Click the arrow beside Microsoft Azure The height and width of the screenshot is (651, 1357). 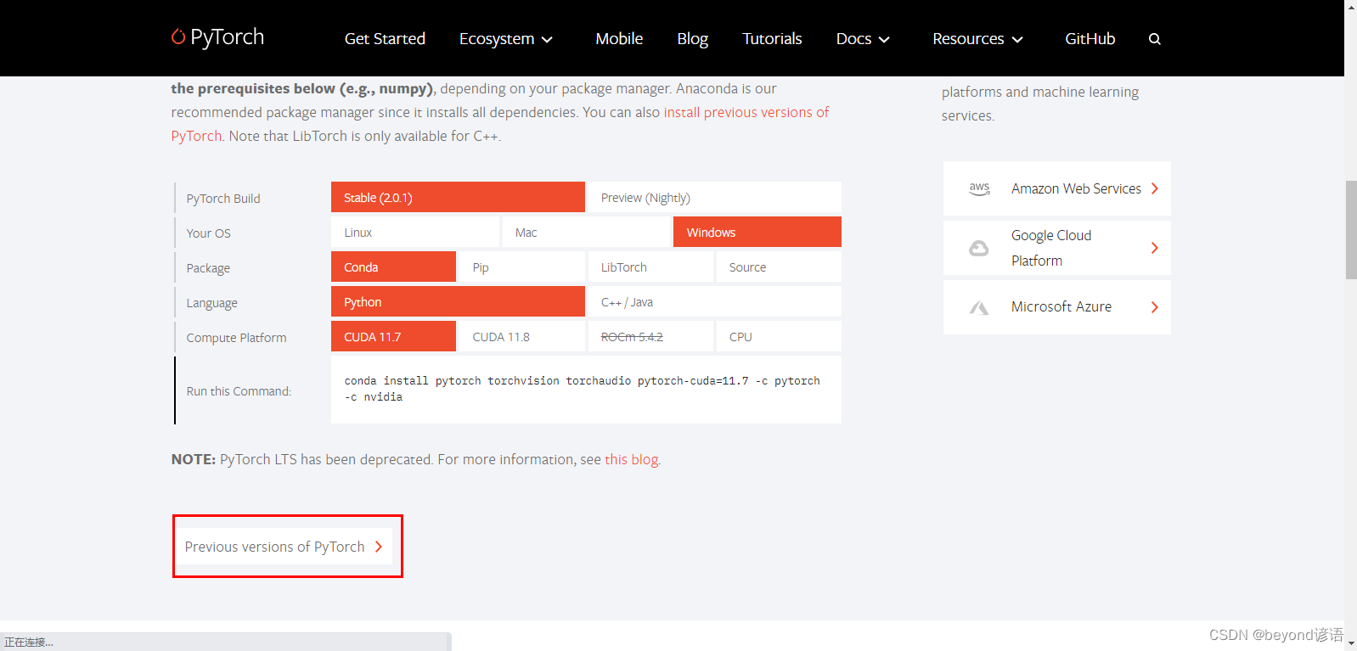1155,307
